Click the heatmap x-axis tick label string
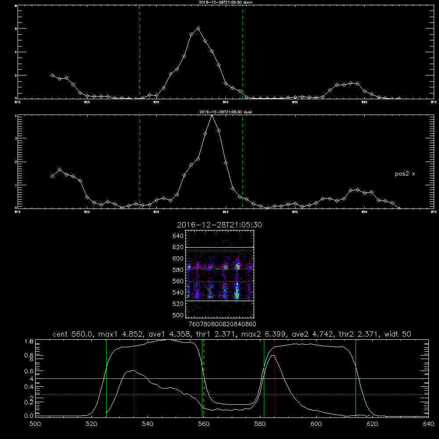 pos(222,324)
